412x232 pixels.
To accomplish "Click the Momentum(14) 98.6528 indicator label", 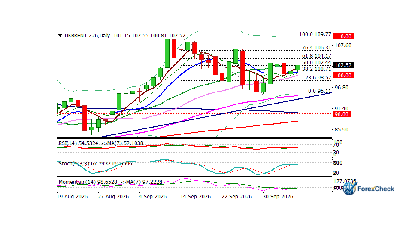I will (88, 182).
